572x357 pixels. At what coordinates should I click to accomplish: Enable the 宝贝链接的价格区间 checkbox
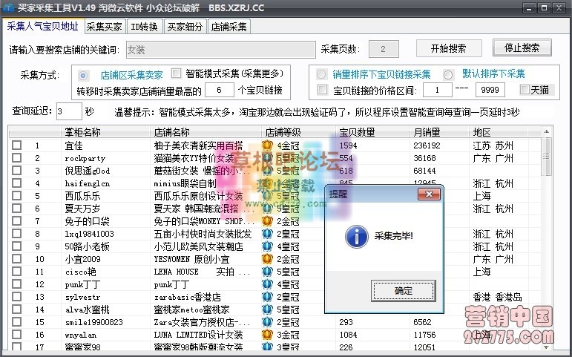[323, 90]
